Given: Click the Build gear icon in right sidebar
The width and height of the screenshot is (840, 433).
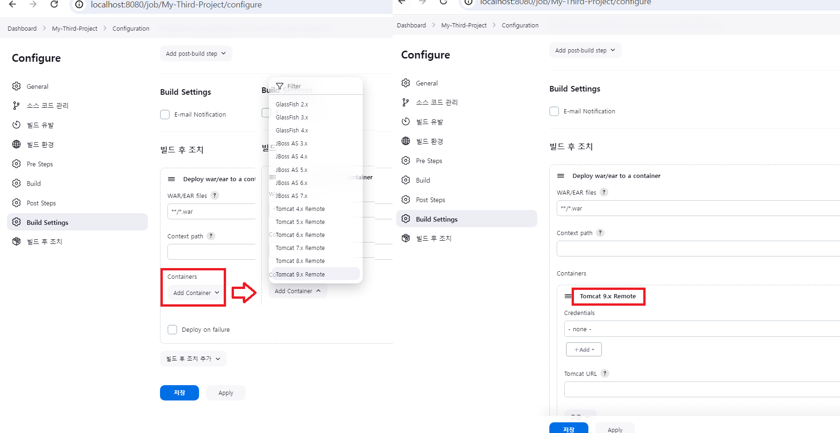Looking at the screenshot, I should click(x=406, y=180).
